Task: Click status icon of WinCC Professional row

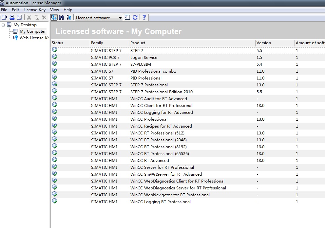Action: 54,119
